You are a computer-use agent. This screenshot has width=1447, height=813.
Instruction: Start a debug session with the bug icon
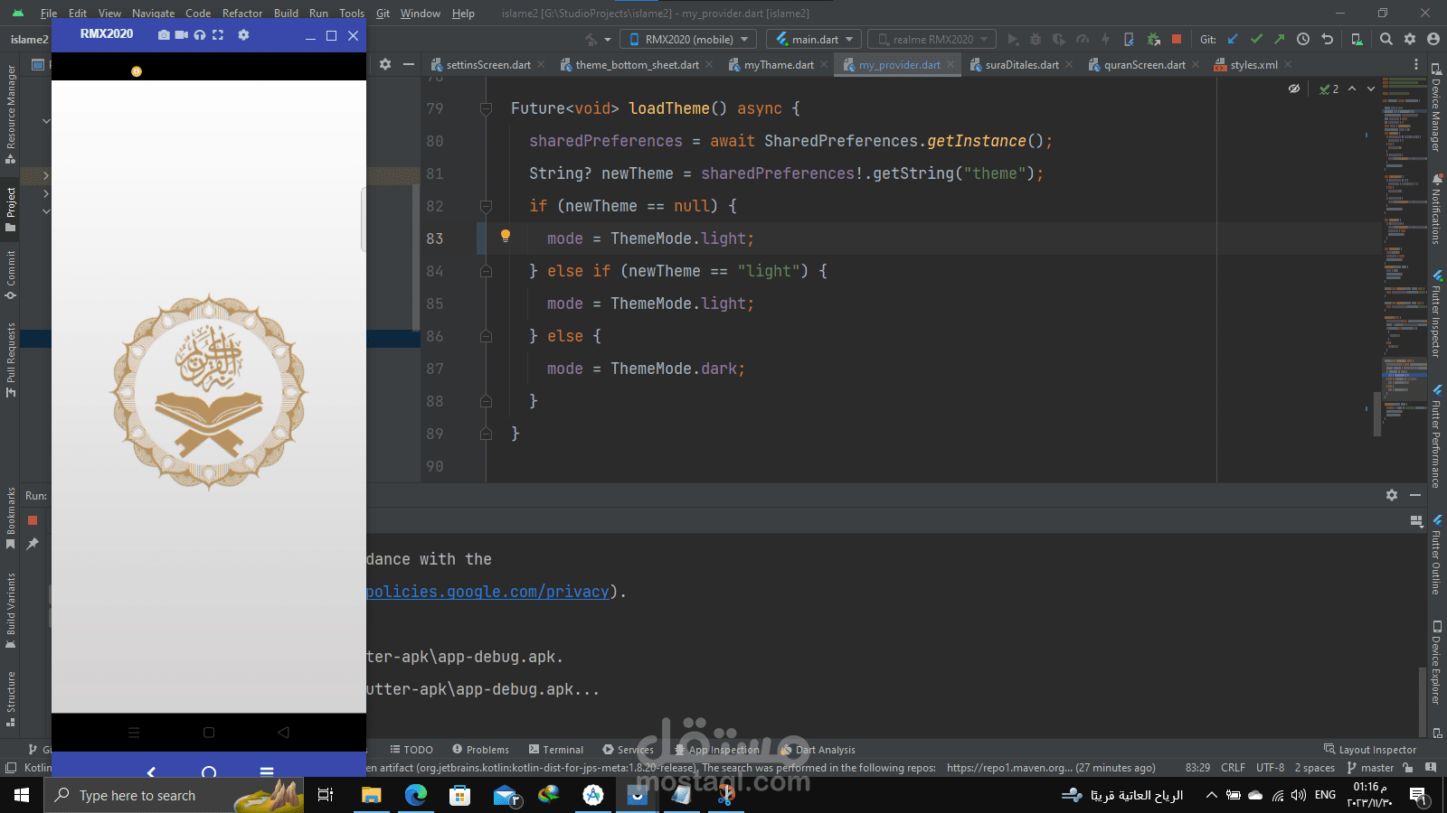1036,39
